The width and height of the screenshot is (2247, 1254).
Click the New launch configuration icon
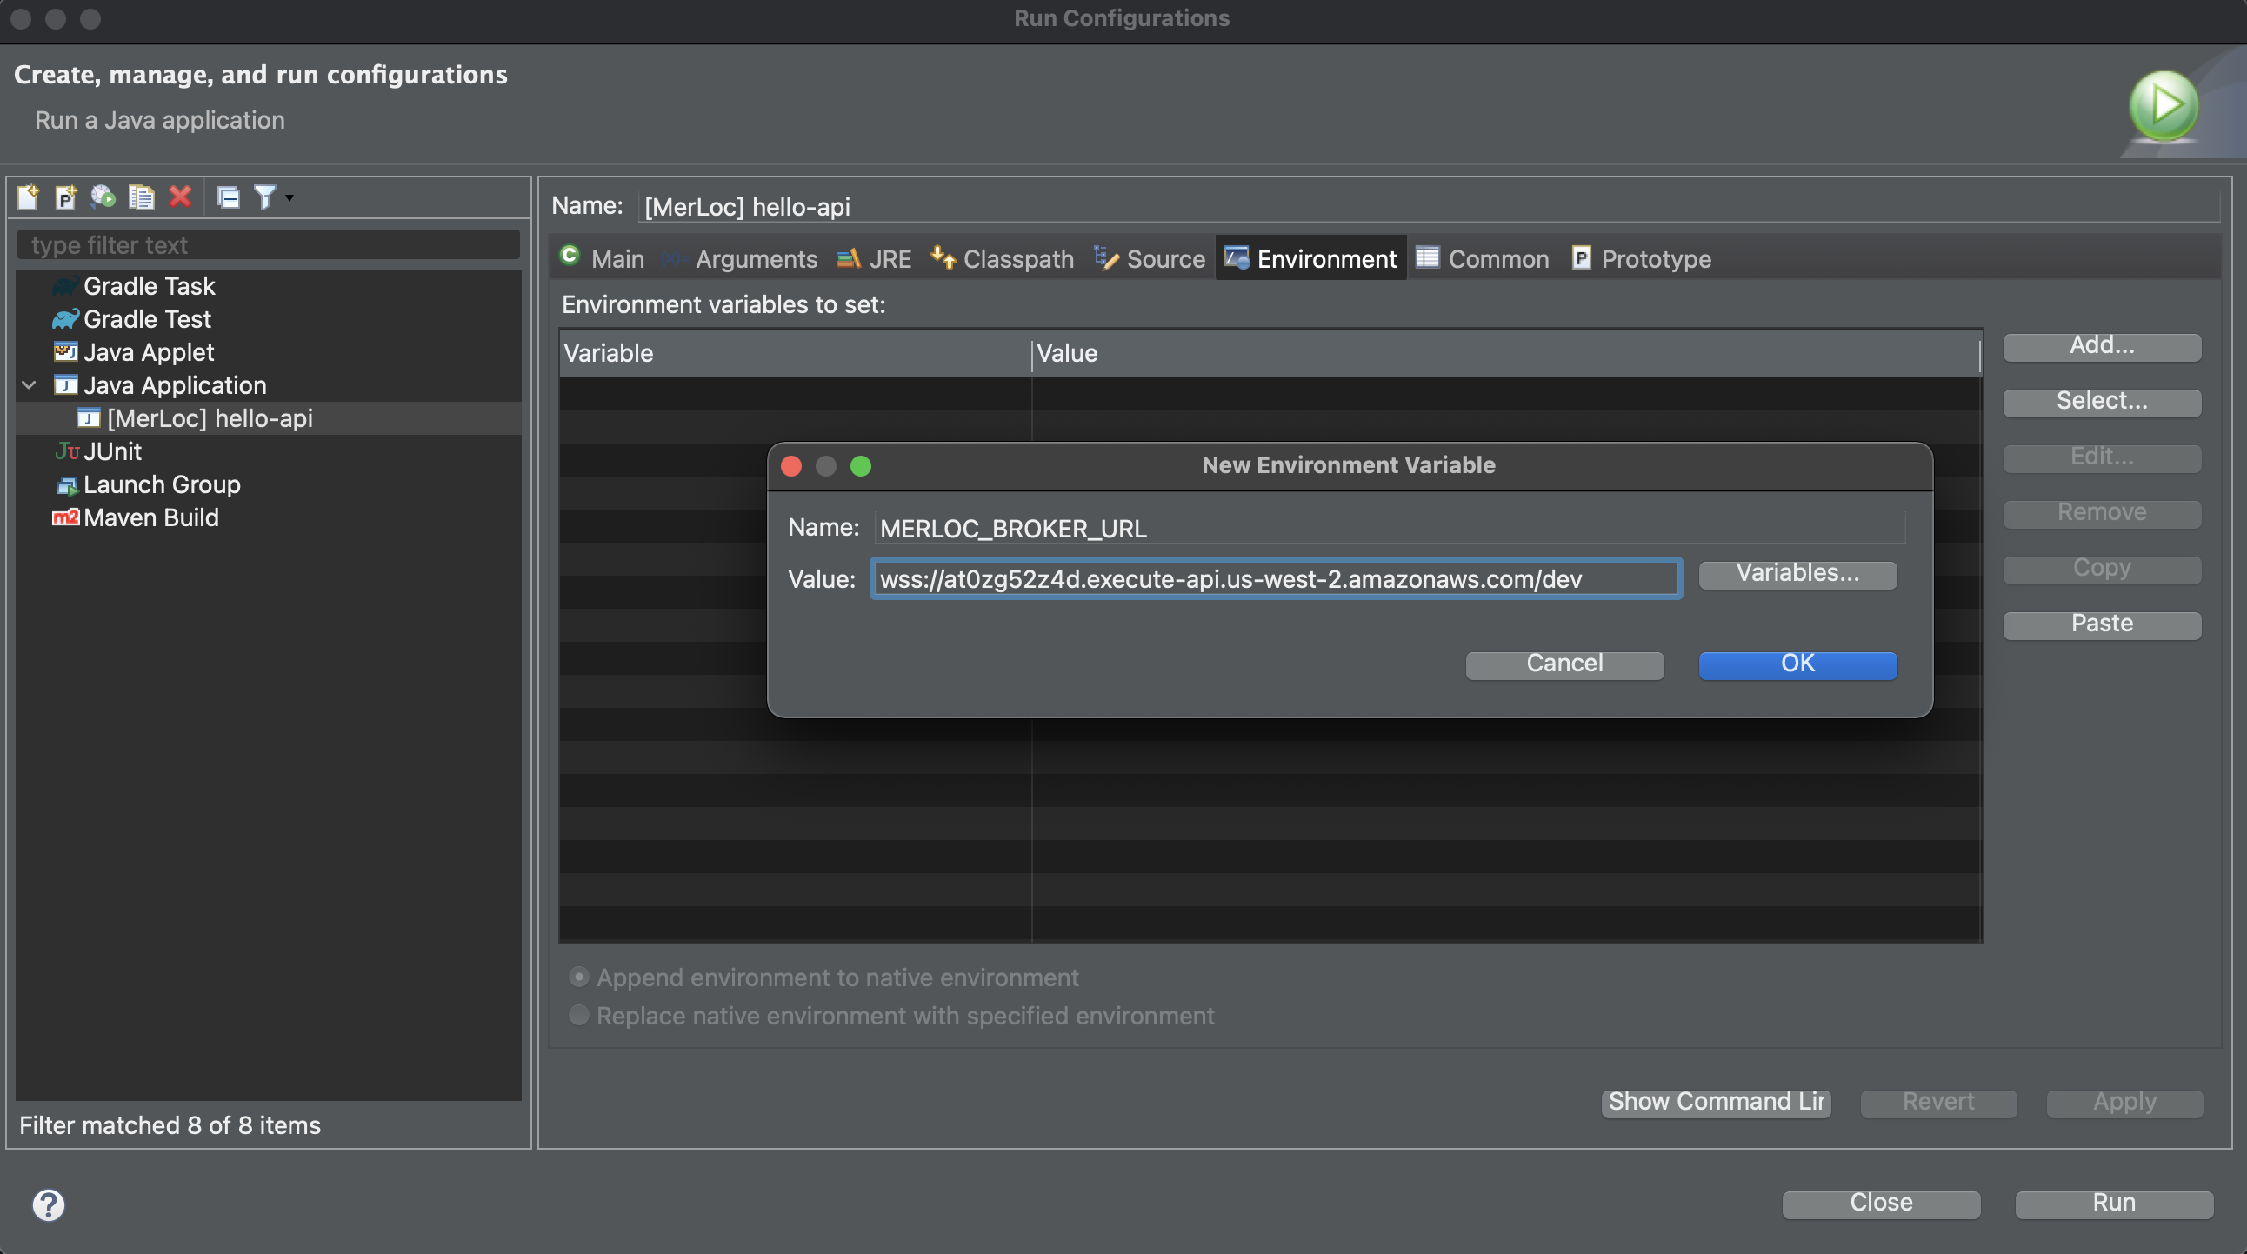coord(28,197)
